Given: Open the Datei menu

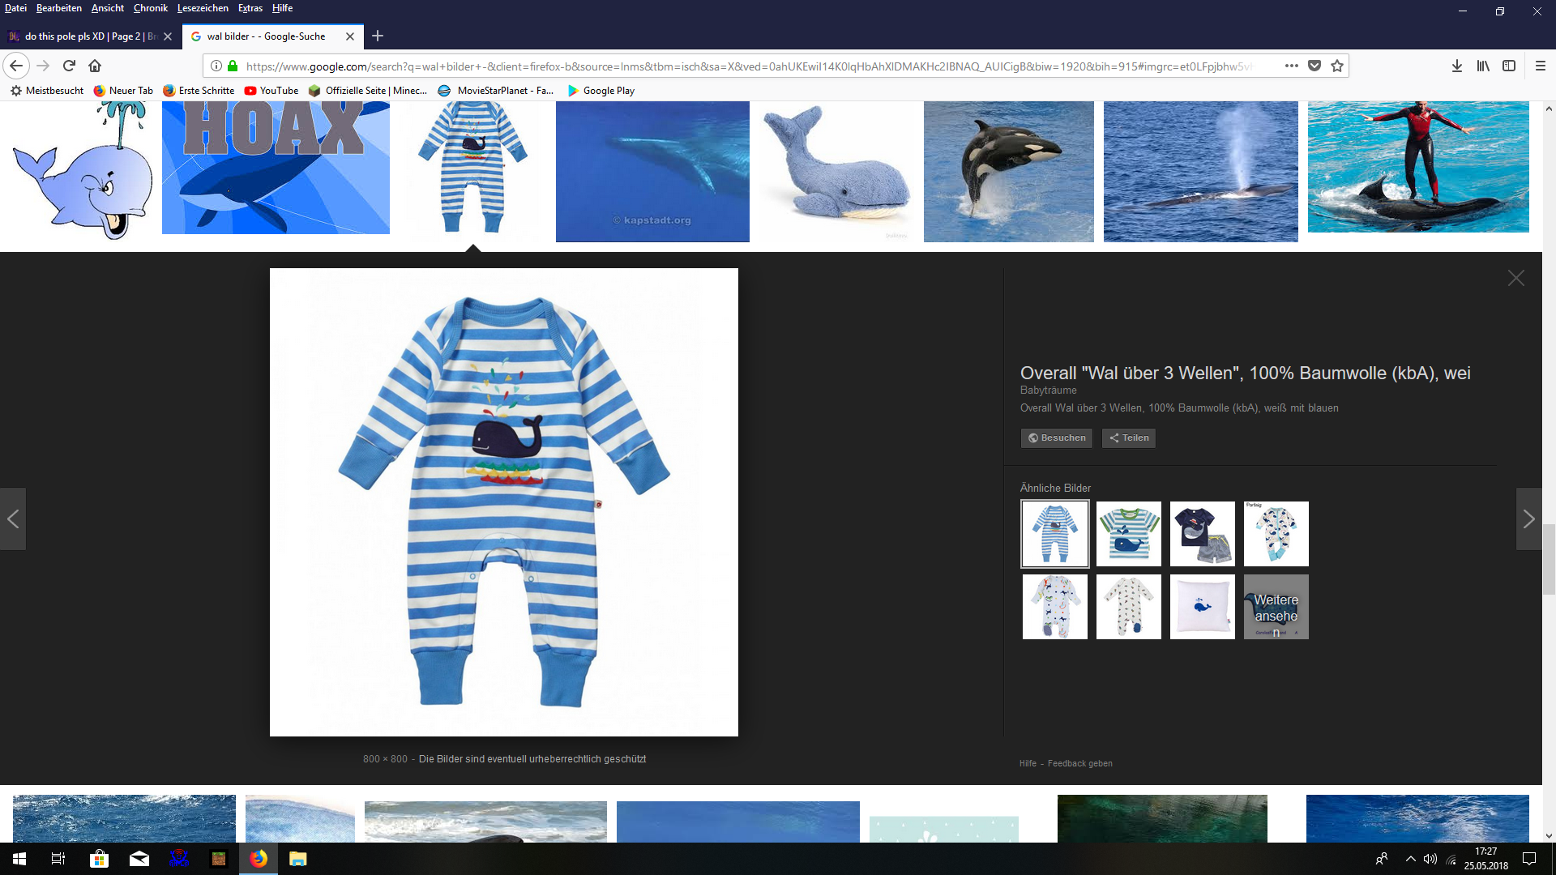Looking at the screenshot, I should pyautogui.click(x=15, y=8).
